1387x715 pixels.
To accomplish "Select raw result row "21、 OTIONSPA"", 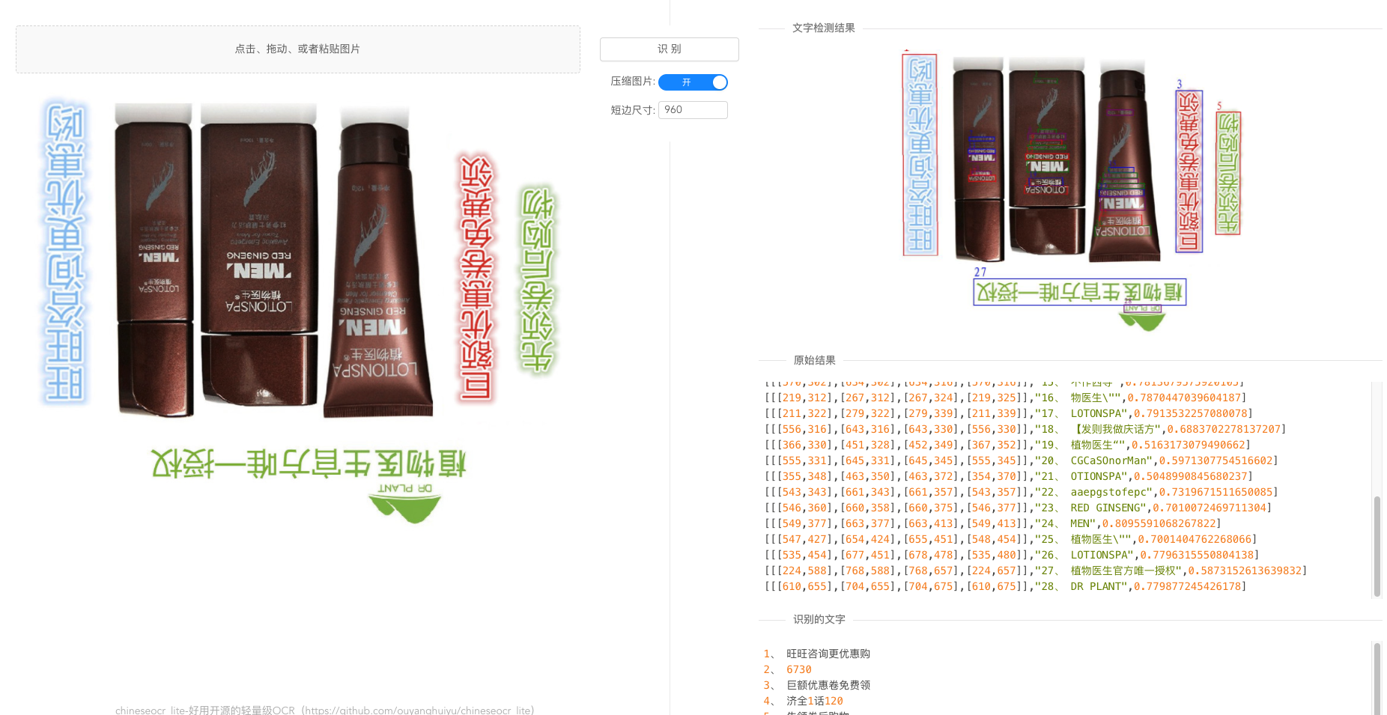I will (x=1008, y=476).
